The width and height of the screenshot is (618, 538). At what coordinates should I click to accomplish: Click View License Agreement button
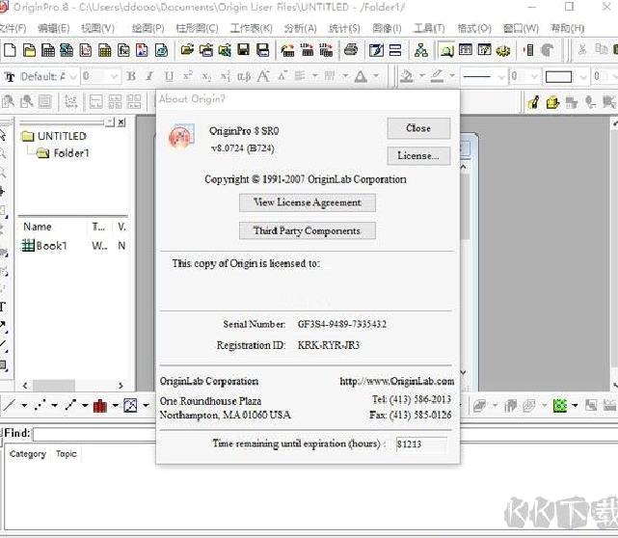click(x=308, y=202)
